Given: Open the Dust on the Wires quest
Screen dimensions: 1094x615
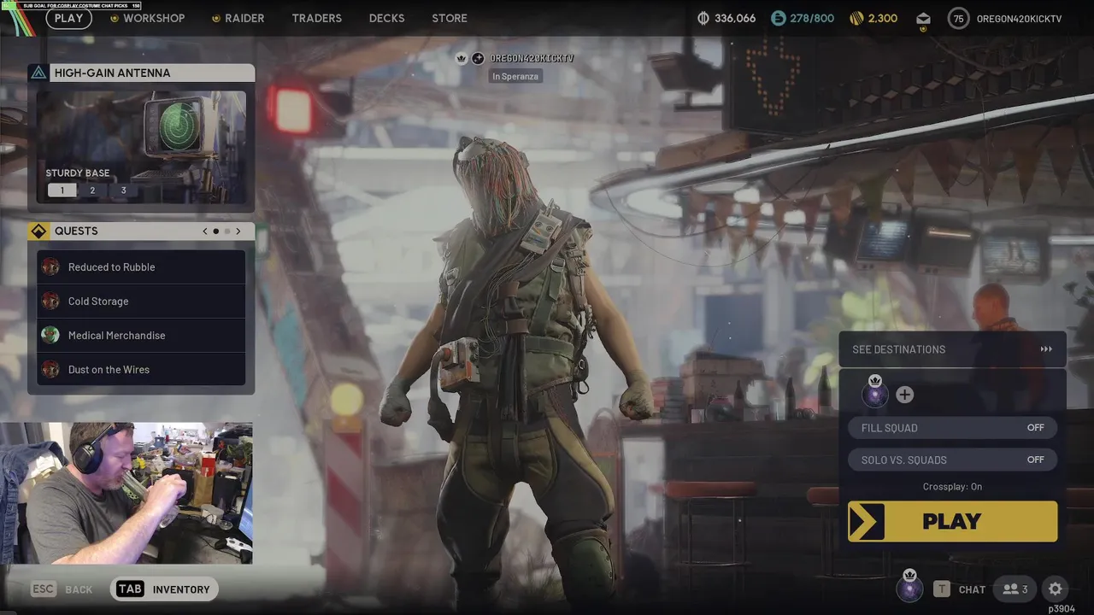Looking at the screenshot, I should pyautogui.click(x=141, y=370).
